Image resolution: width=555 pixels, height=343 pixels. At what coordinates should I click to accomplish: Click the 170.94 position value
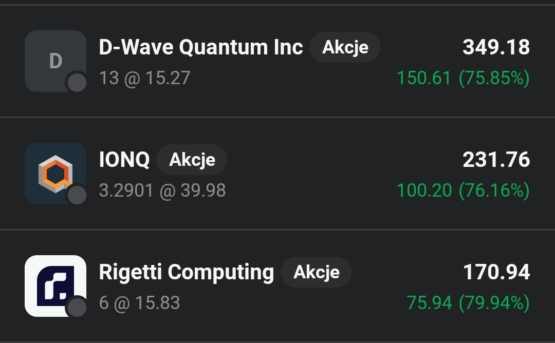496,272
